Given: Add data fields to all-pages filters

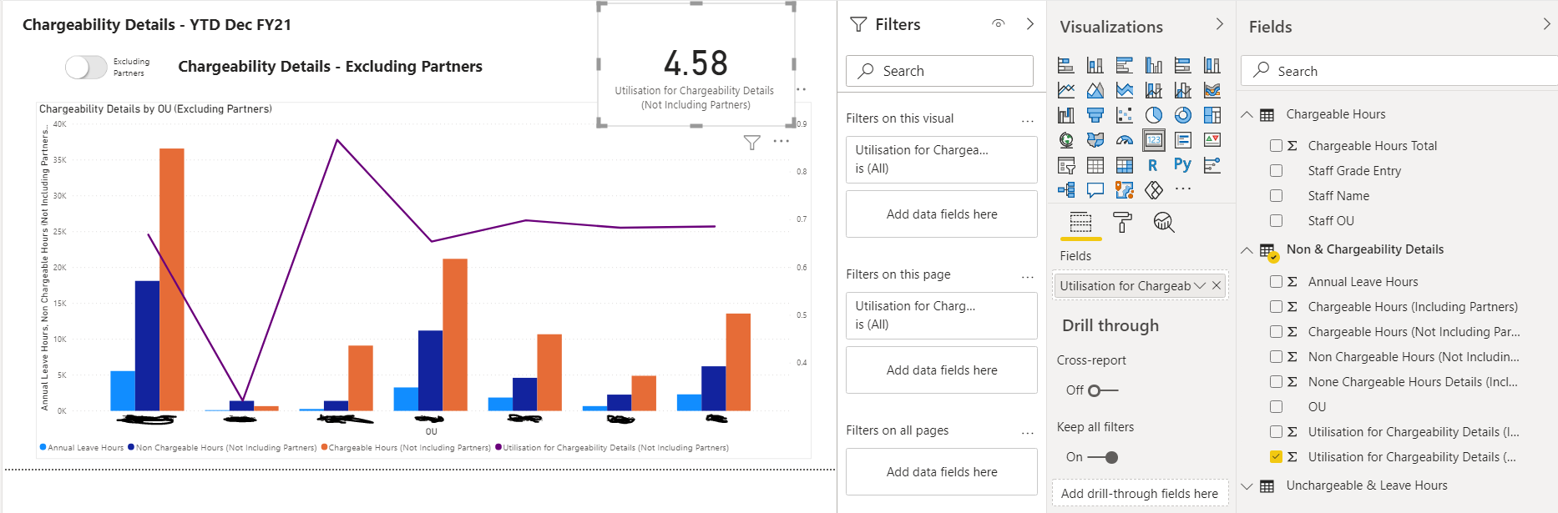Looking at the screenshot, I should [x=942, y=472].
